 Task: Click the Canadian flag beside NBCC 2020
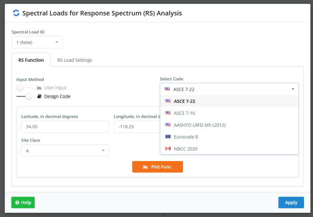(x=168, y=149)
